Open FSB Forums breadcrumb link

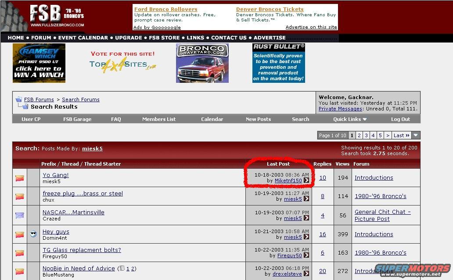(x=39, y=99)
